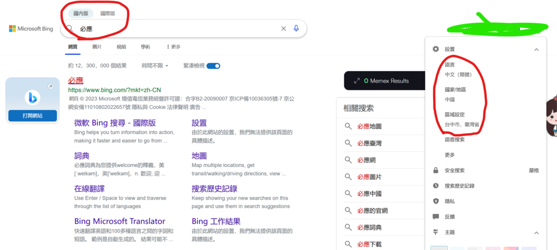Select the first gray theme swatch
The width and height of the screenshot is (557, 250).
tap(439, 248)
